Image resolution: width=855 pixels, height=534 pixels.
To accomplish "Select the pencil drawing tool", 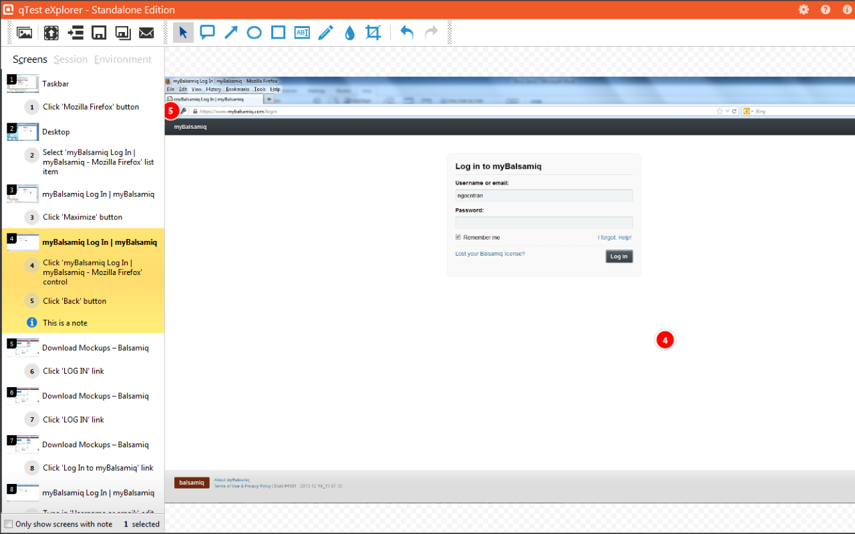I will tap(325, 32).
